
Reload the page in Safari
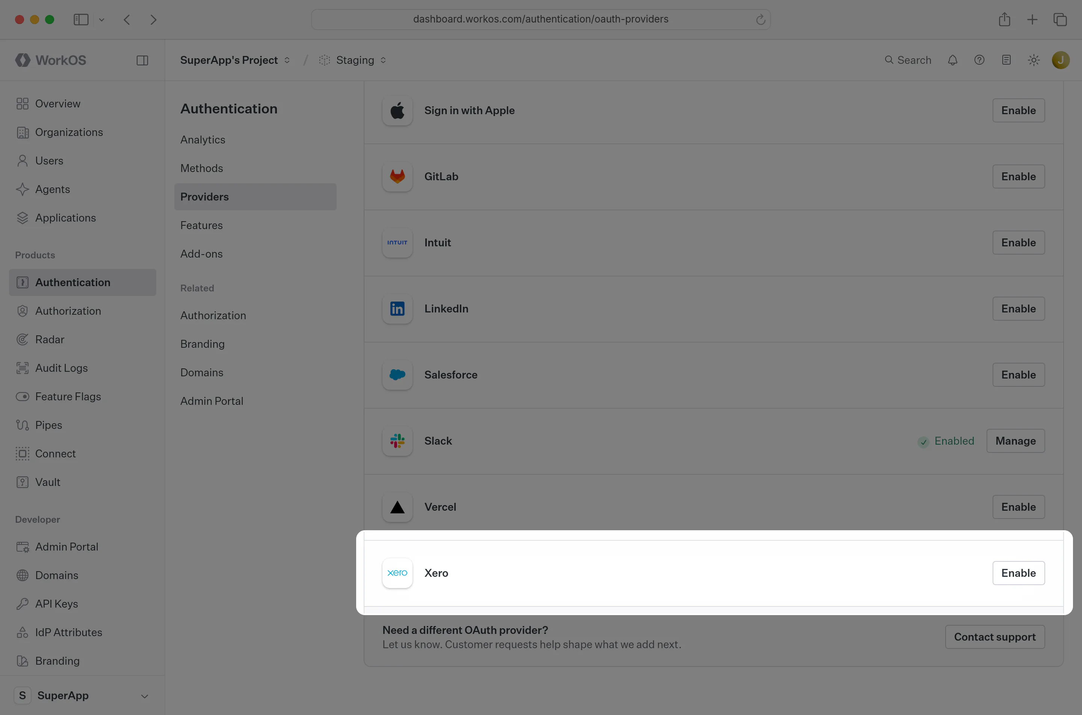point(760,20)
